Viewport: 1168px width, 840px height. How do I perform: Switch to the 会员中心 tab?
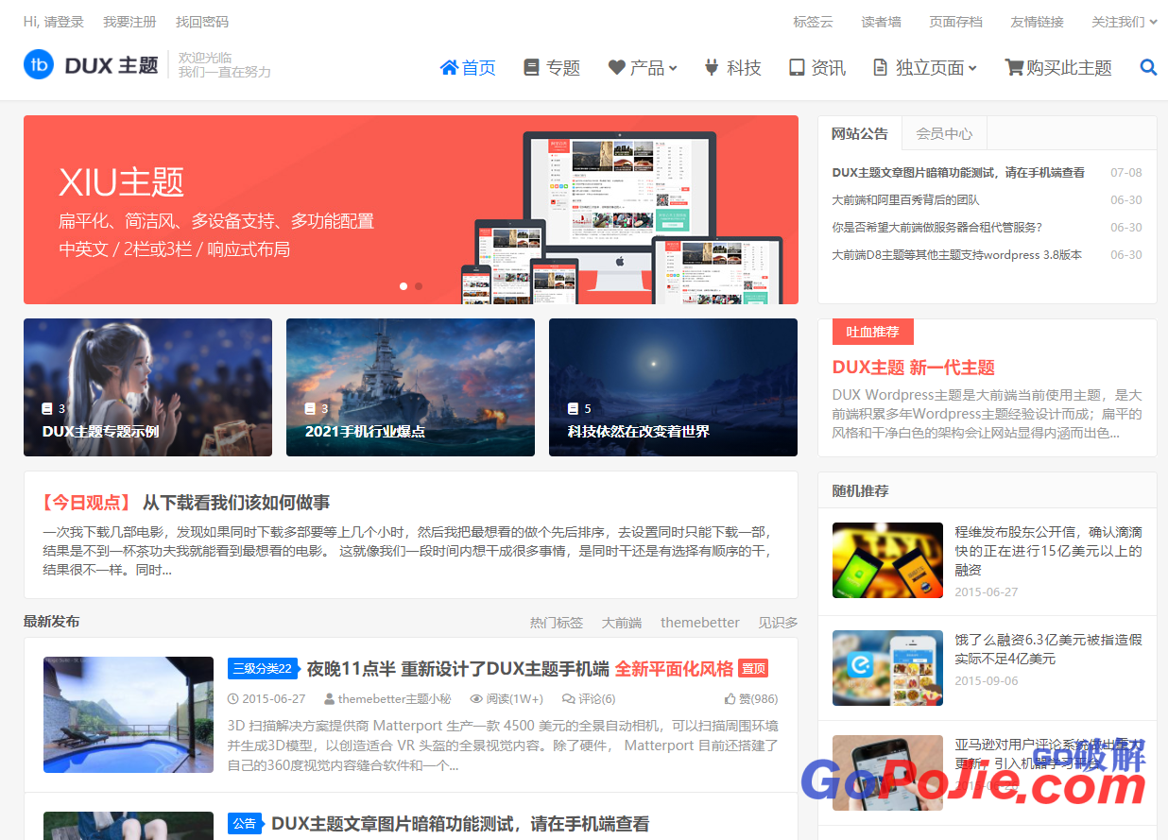point(944,133)
